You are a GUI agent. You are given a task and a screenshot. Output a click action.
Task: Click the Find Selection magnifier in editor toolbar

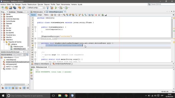(x=64, y=15)
